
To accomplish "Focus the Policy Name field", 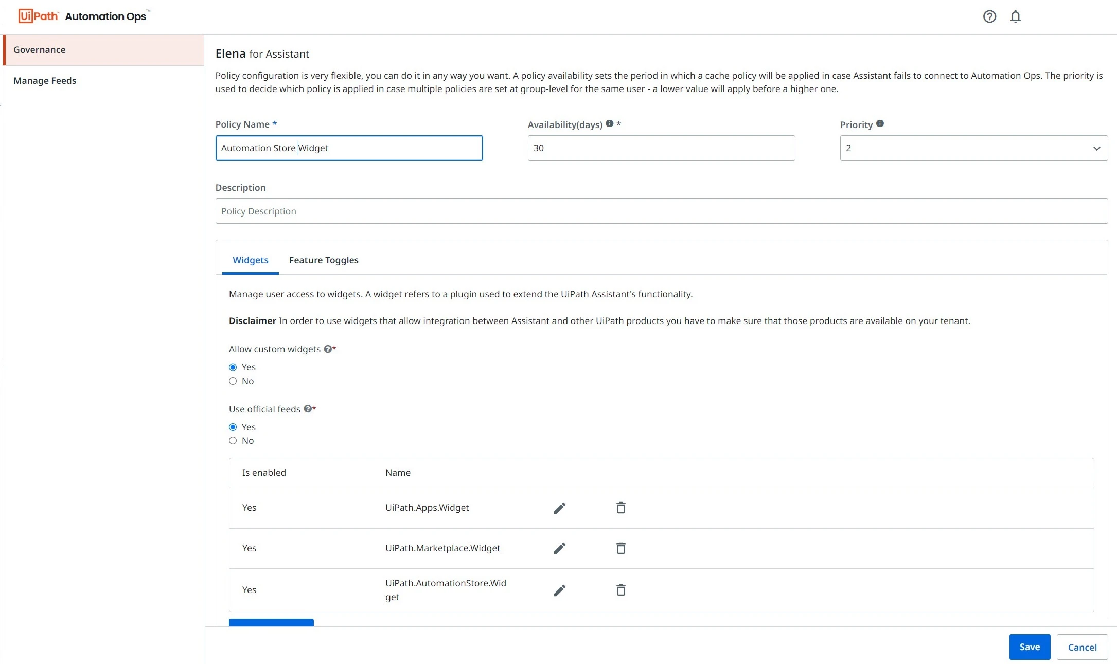I will [349, 148].
